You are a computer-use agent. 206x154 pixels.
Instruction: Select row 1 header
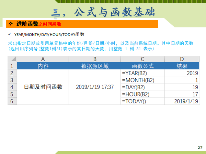click(12, 66)
